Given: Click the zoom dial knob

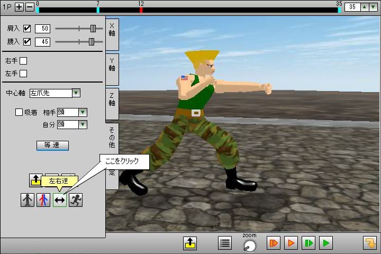Looking at the screenshot, I should (x=250, y=246).
